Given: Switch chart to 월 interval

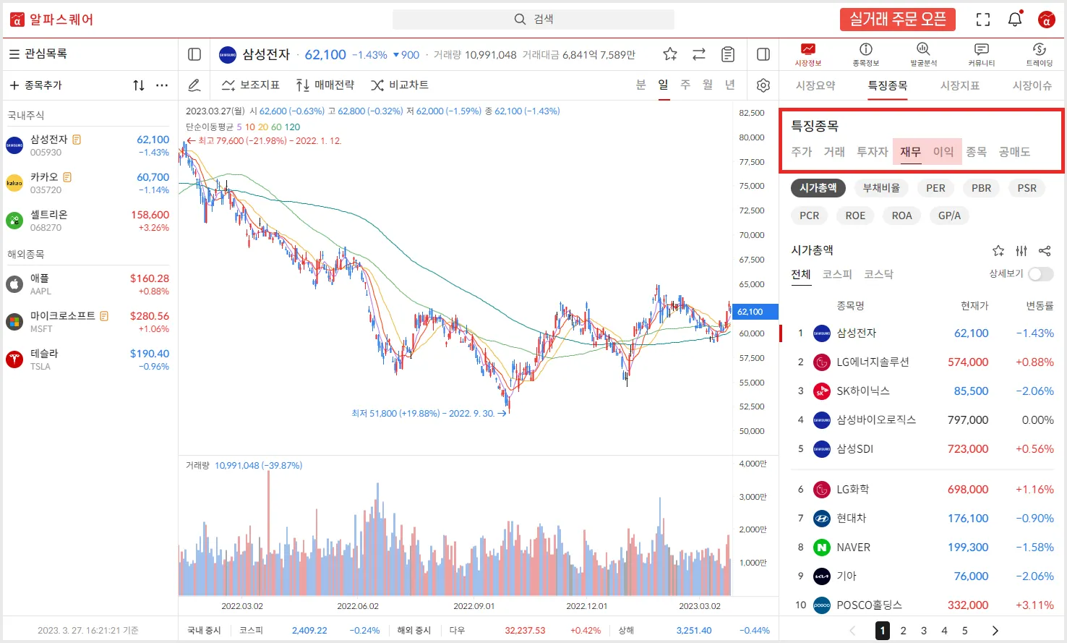Looking at the screenshot, I should pos(708,85).
